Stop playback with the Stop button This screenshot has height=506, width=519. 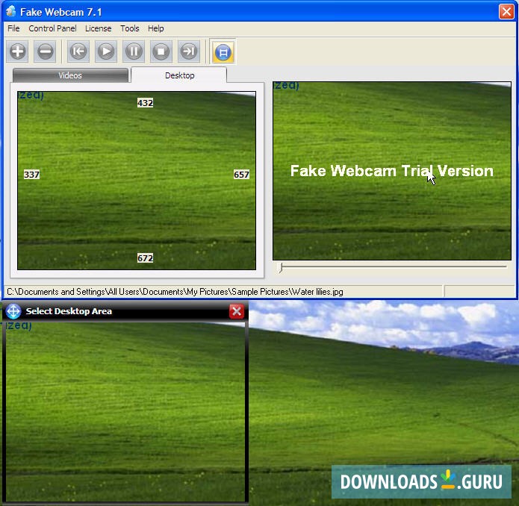pos(161,51)
